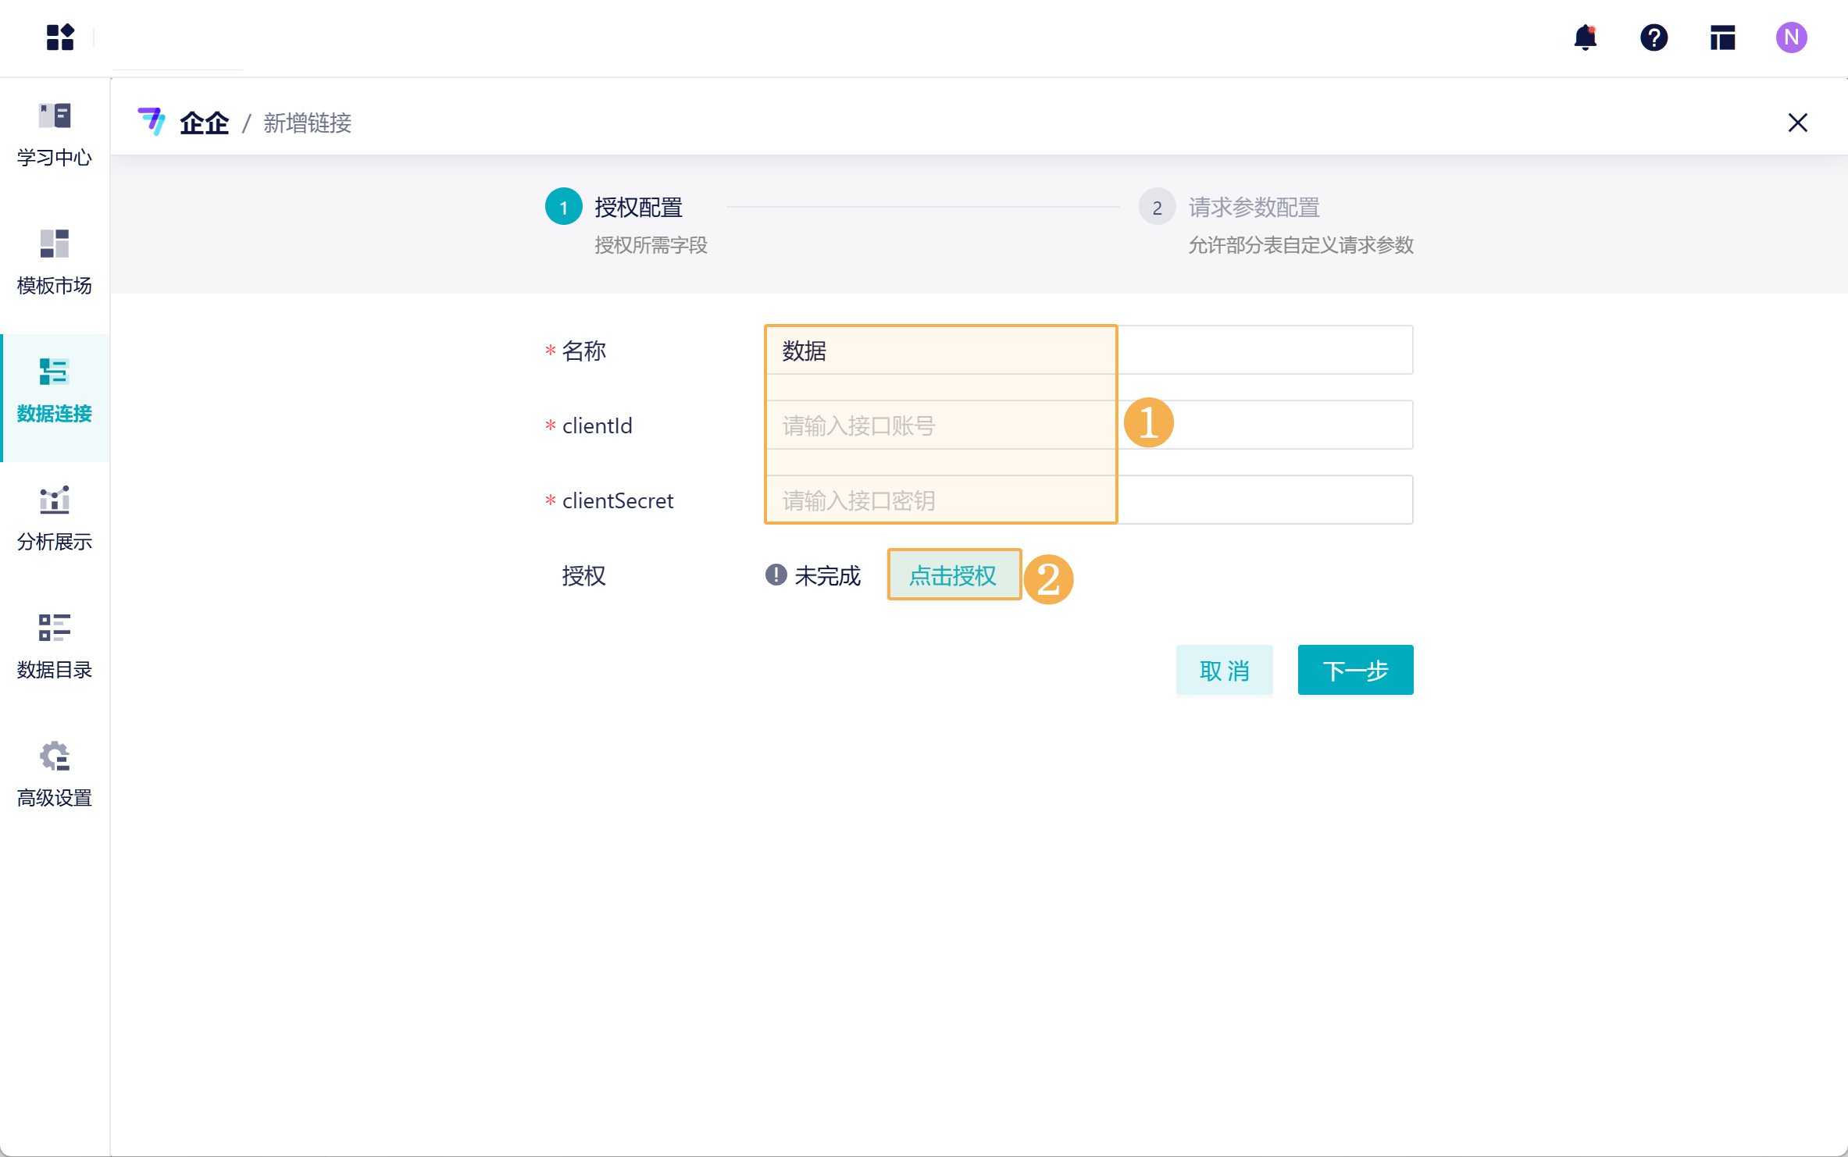The height and width of the screenshot is (1157, 1848).
Task: Open 高级设置 in the sidebar
Action: (x=55, y=774)
